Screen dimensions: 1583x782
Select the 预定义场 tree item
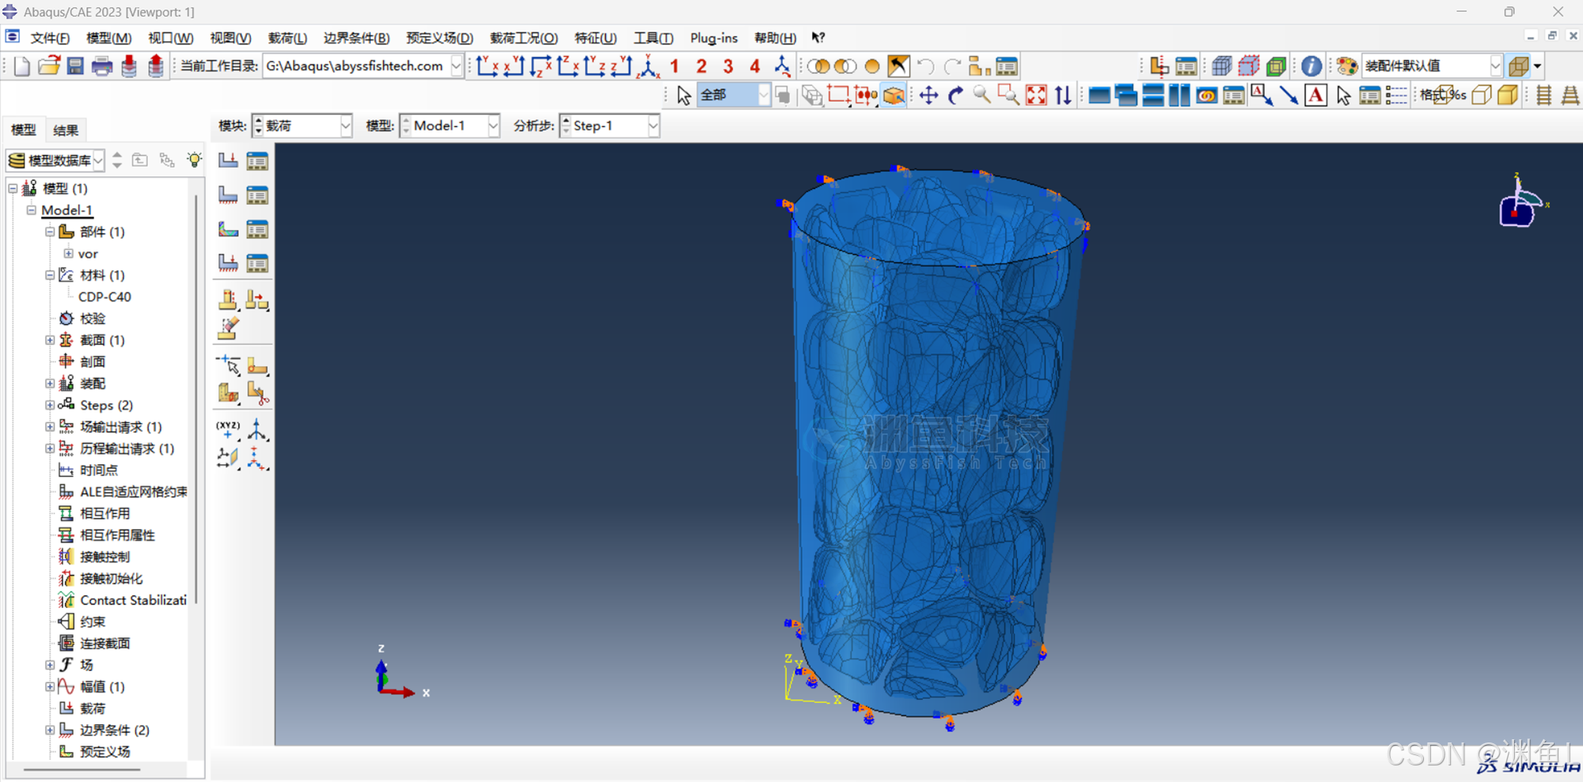[104, 752]
